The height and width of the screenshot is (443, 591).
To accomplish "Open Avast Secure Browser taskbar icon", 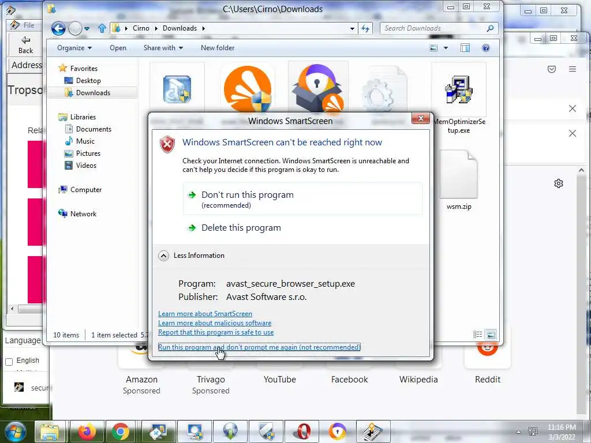I will point(337,431).
